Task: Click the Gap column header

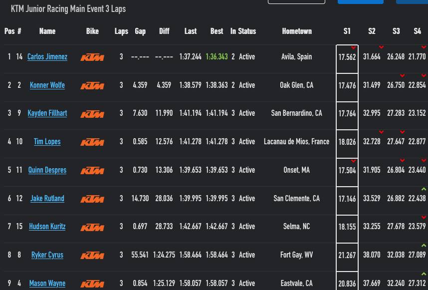Action: pos(140,31)
